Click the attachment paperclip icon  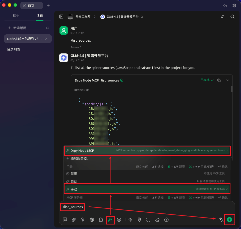74,220
